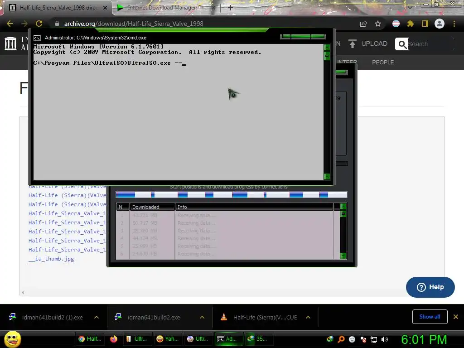This screenshot has width=464, height=348.
Task: Open the Chrome three-dot menu
Action: pyautogui.click(x=454, y=24)
